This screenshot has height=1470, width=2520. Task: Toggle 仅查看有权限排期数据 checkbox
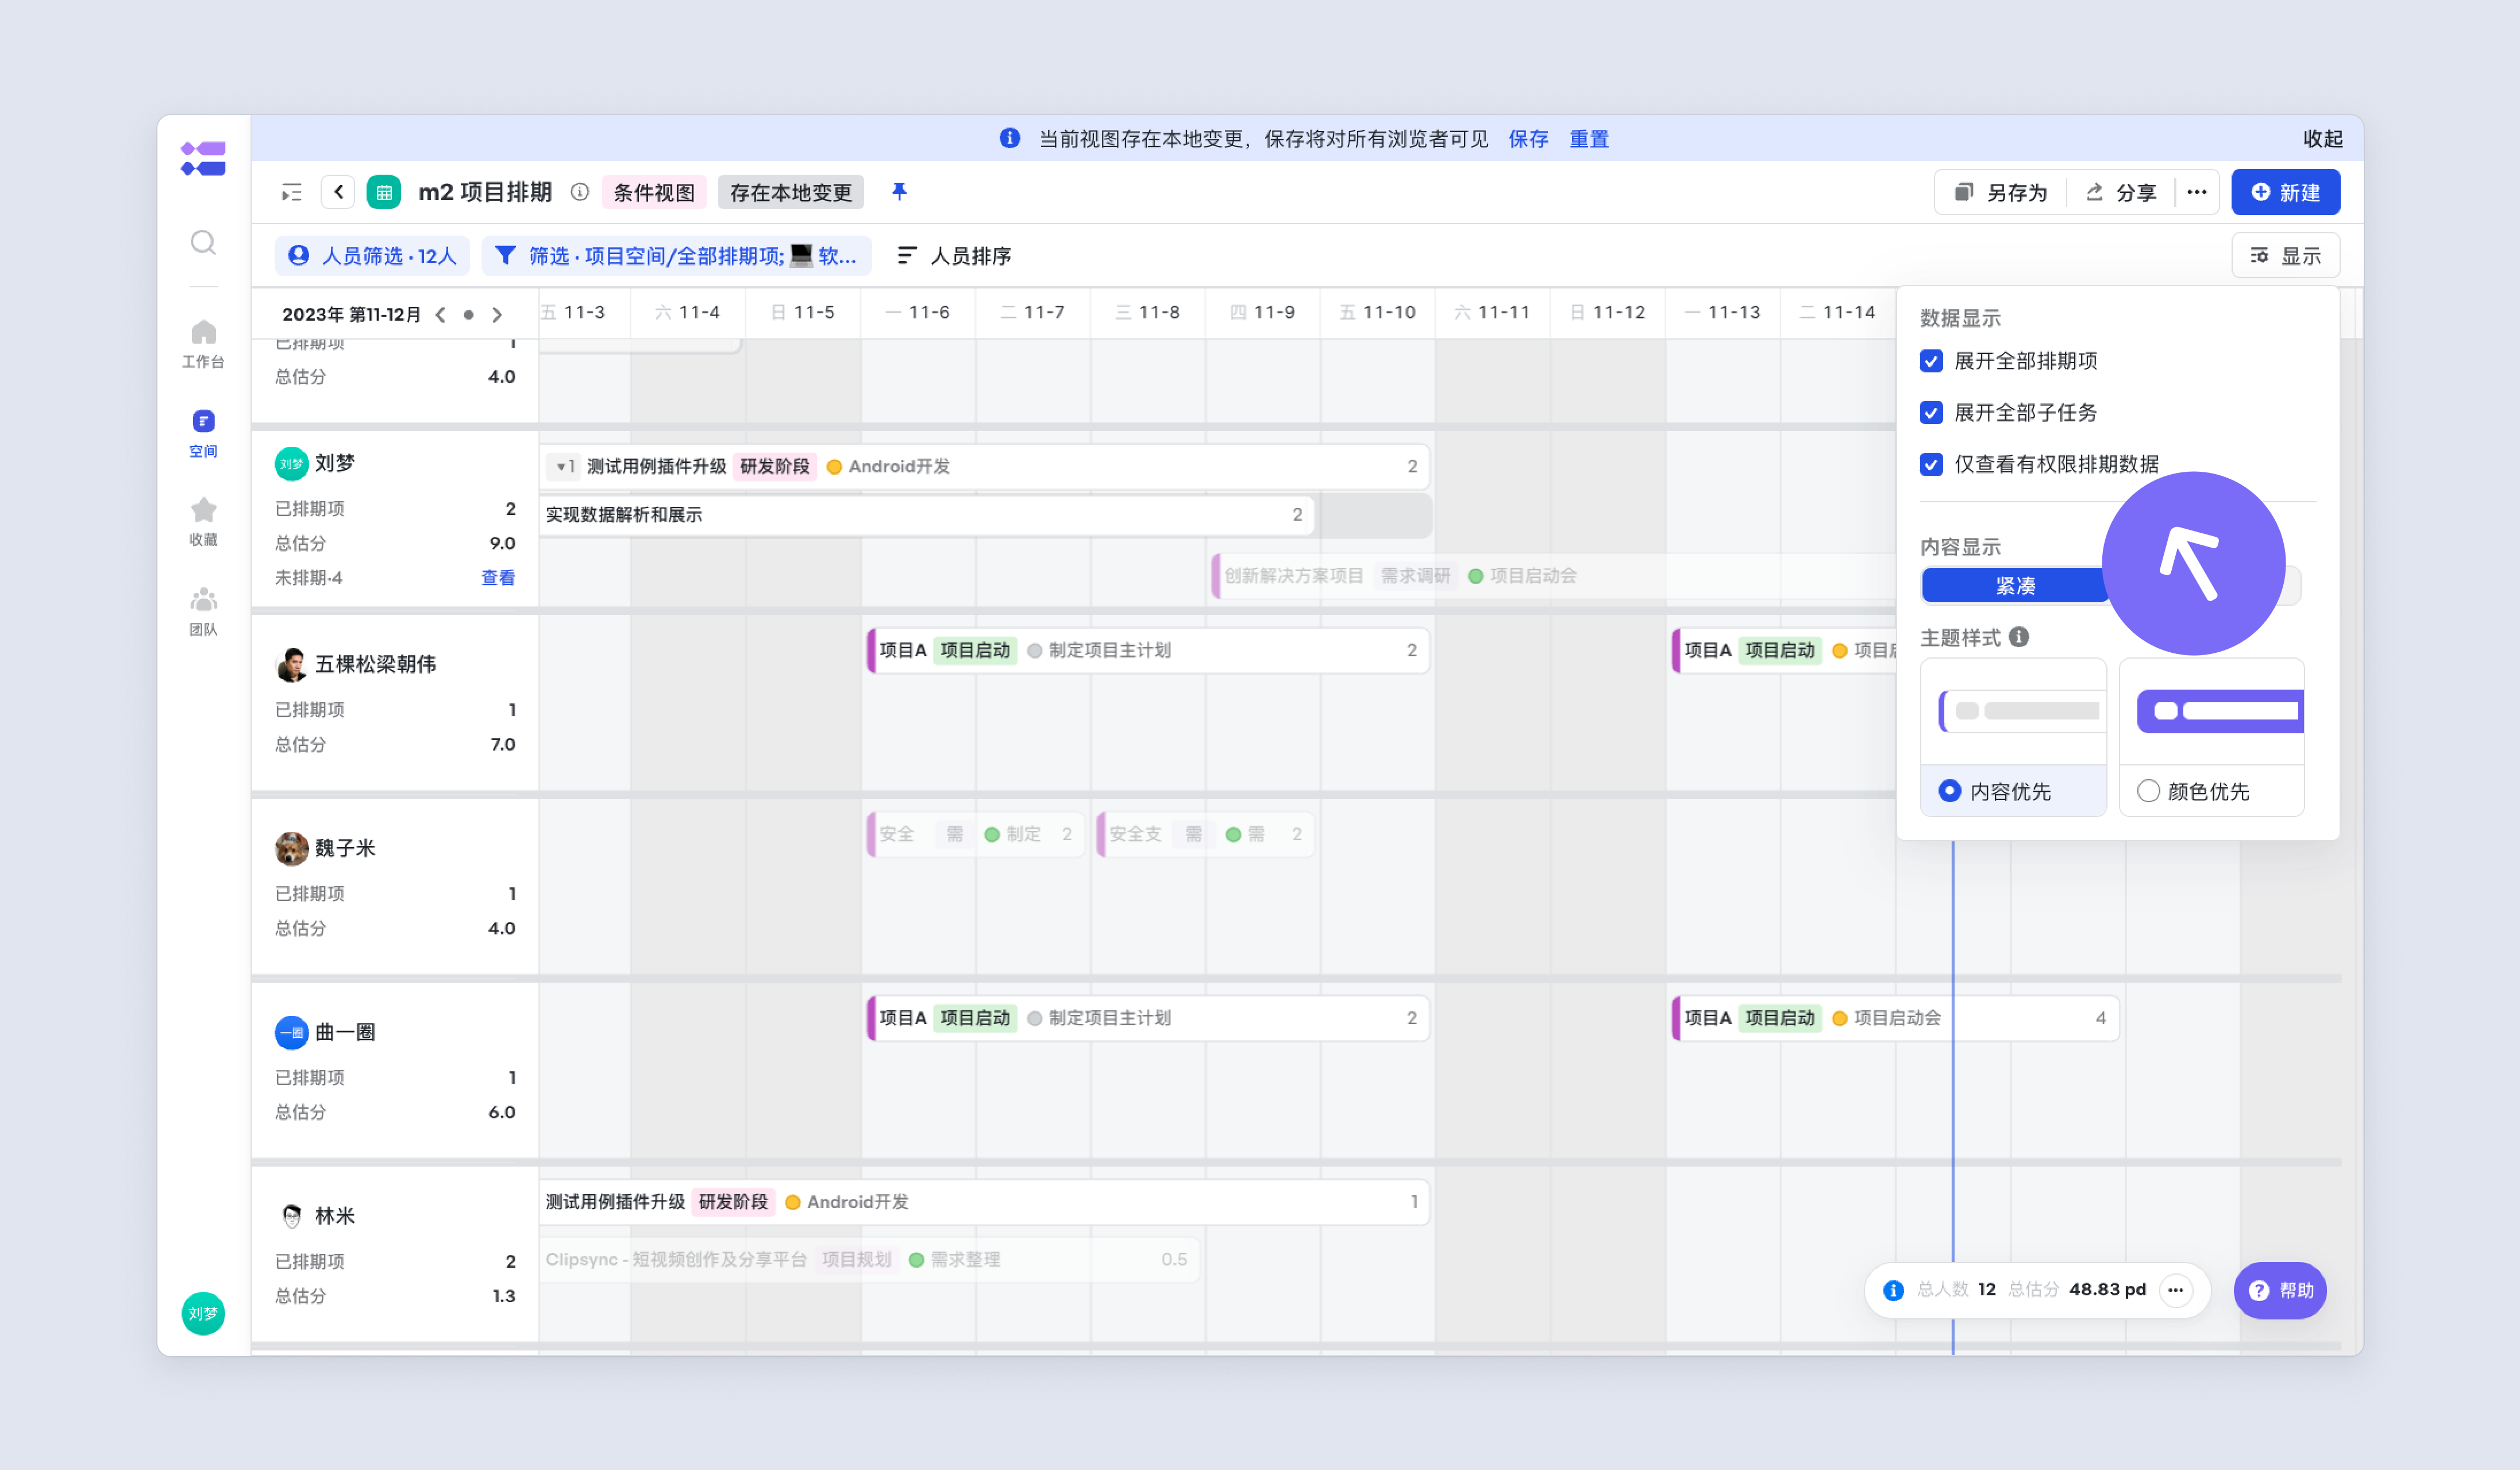point(1931,464)
